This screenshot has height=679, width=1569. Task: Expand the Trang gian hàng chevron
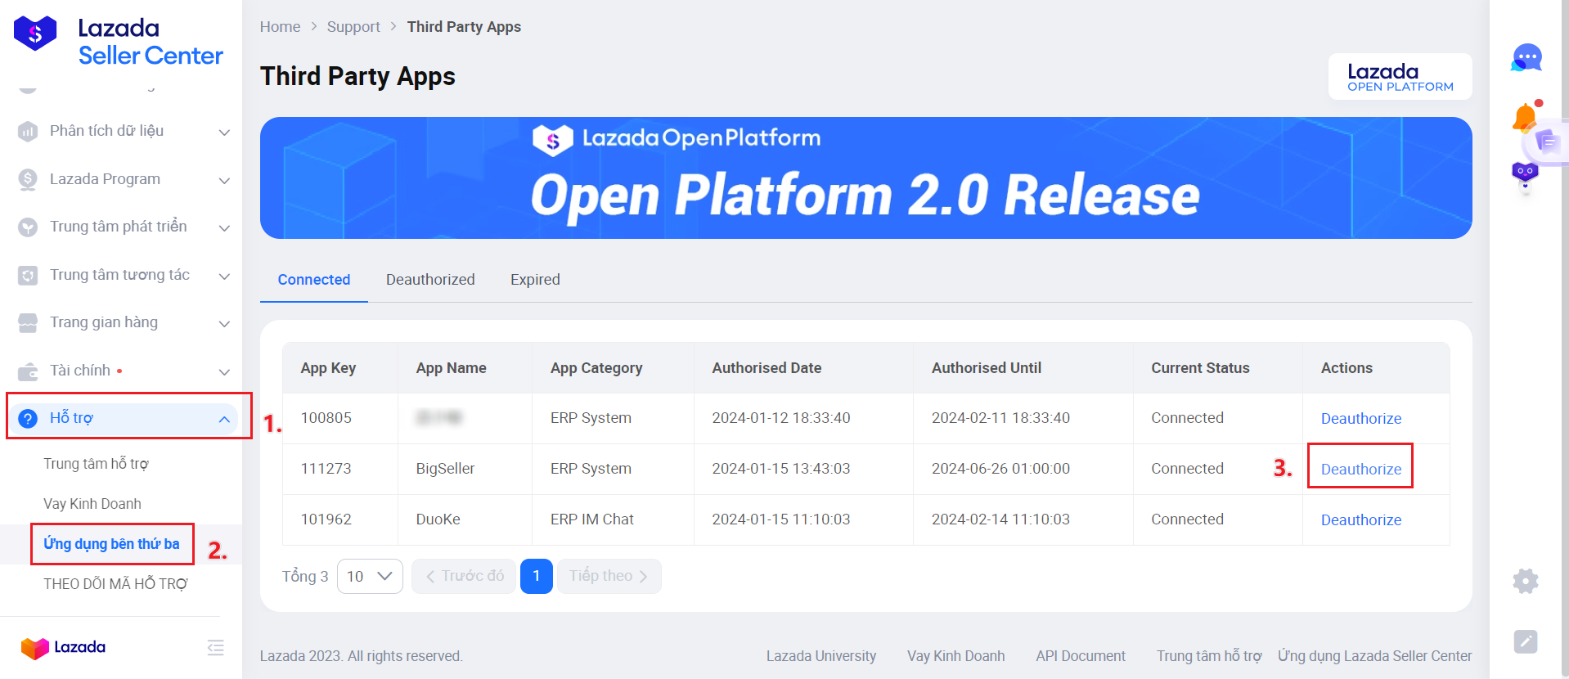click(224, 323)
